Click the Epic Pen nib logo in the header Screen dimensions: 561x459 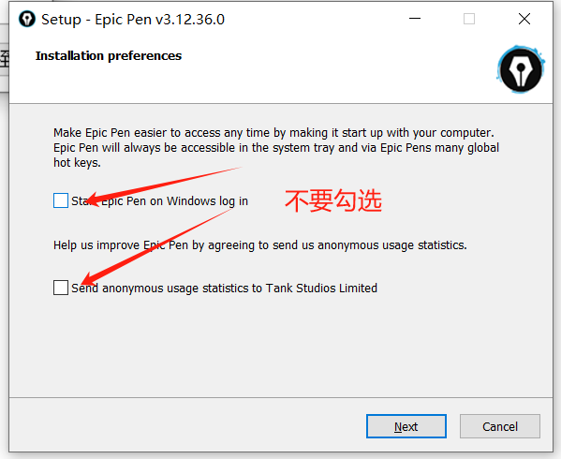point(521,69)
